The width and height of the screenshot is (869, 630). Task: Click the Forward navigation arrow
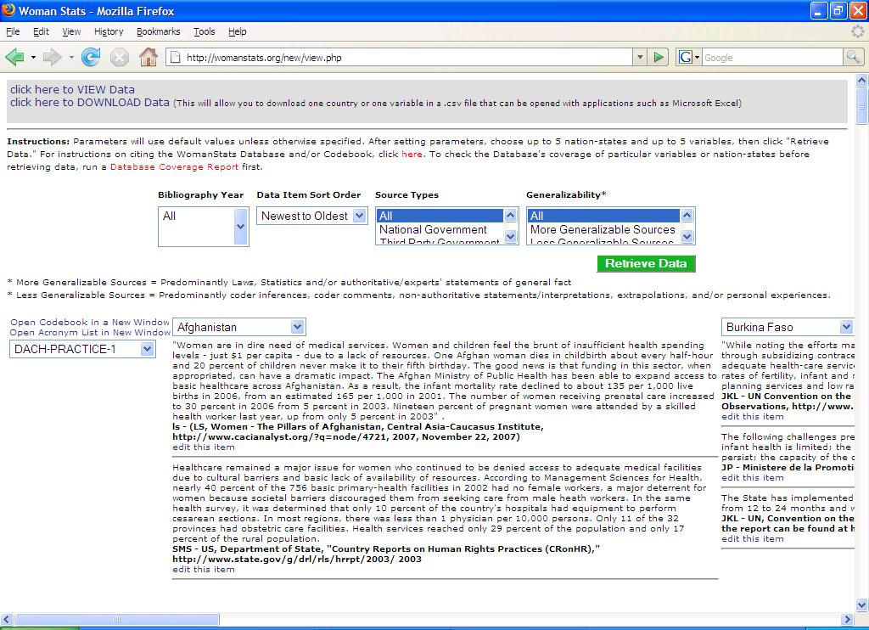click(52, 57)
